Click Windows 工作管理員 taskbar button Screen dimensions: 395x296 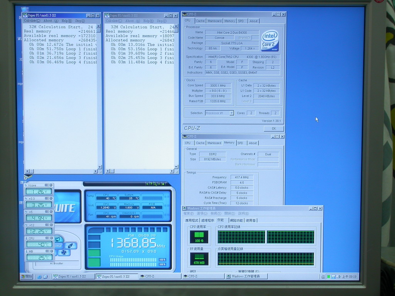tap(246, 276)
